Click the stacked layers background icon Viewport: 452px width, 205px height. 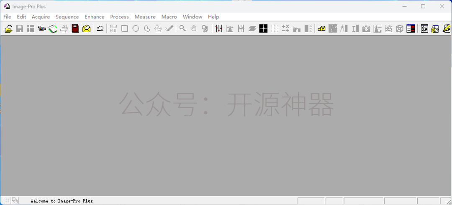(x=252, y=28)
